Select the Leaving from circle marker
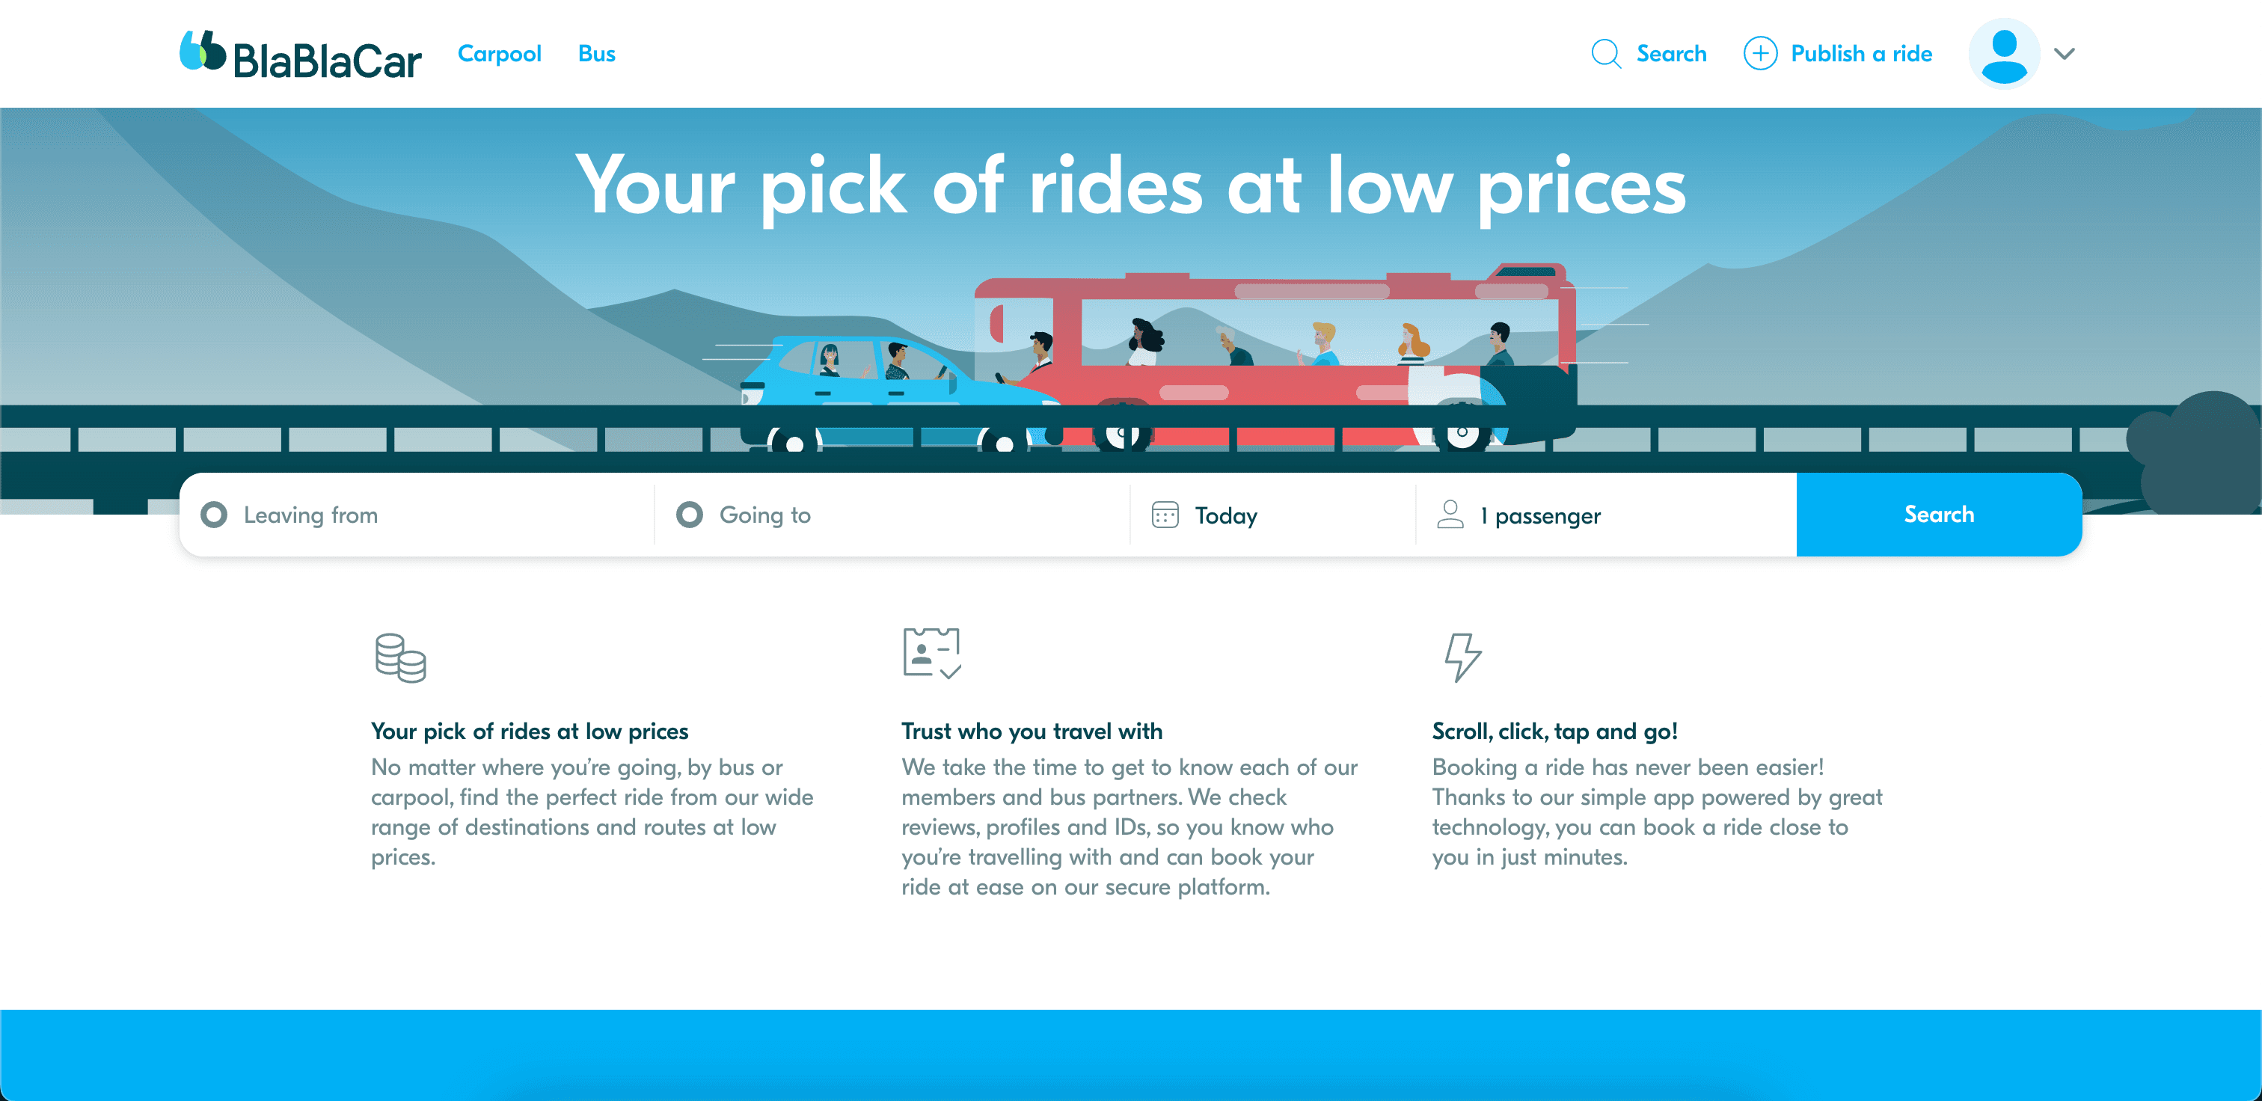Image resolution: width=2262 pixels, height=1101 pixels. click(213, 515)
